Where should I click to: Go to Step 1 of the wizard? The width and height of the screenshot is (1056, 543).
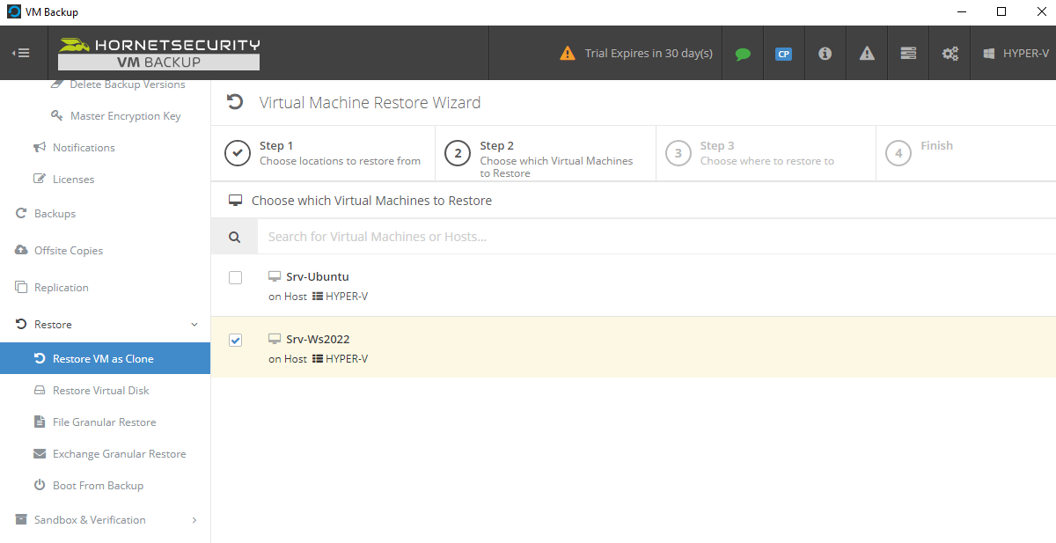coord(322,153)
